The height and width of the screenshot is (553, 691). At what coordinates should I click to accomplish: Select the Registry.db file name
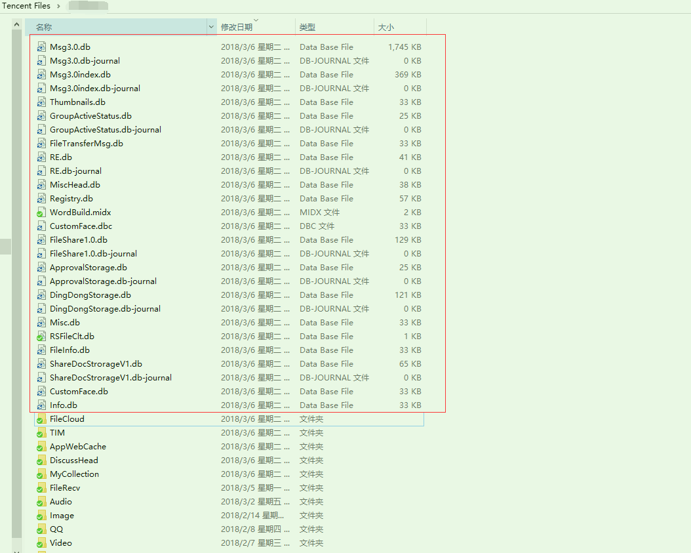(x=71, y=199)
